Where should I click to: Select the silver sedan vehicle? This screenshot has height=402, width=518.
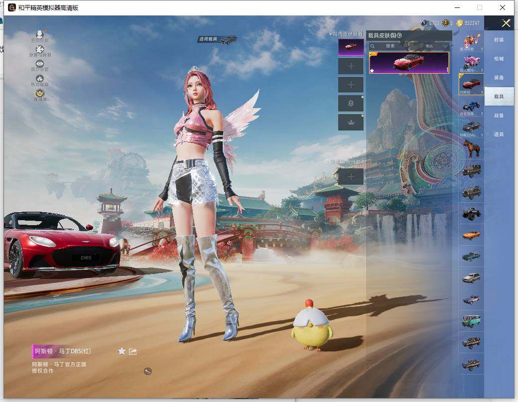pyautogui.click(x=471, y=278)
